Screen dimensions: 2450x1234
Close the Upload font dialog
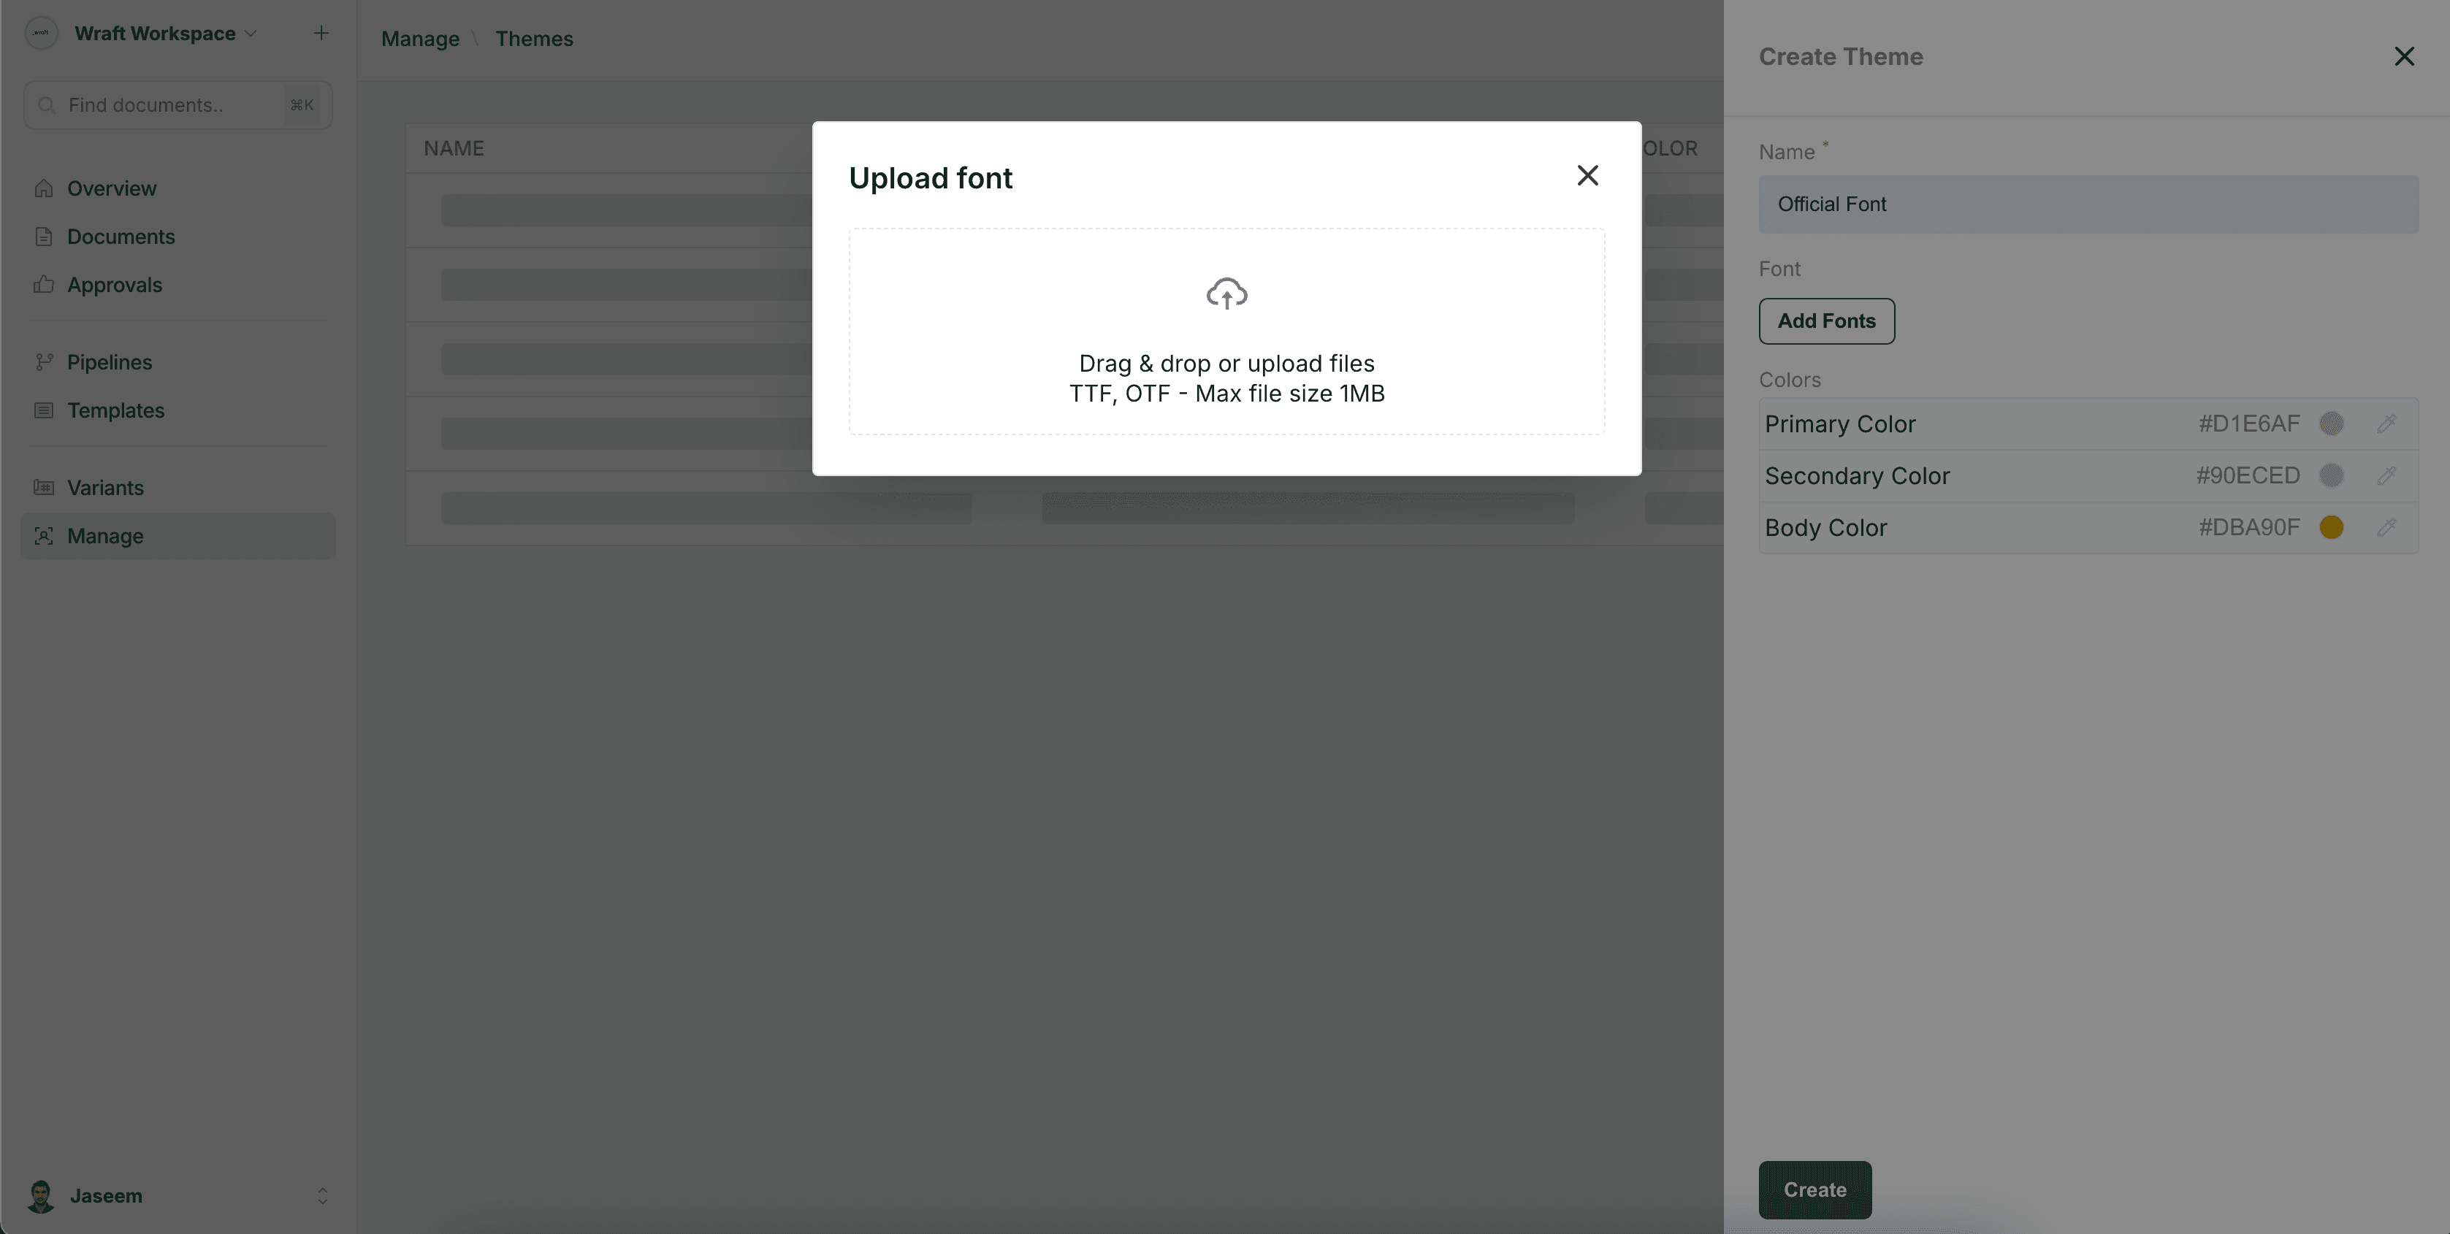(1587, 176)
